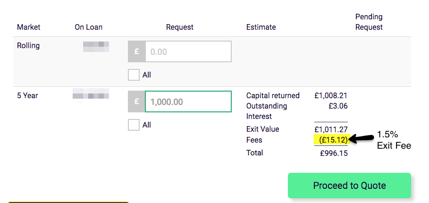Select the Exit Value amount £1,011.27

coord(331,129)
